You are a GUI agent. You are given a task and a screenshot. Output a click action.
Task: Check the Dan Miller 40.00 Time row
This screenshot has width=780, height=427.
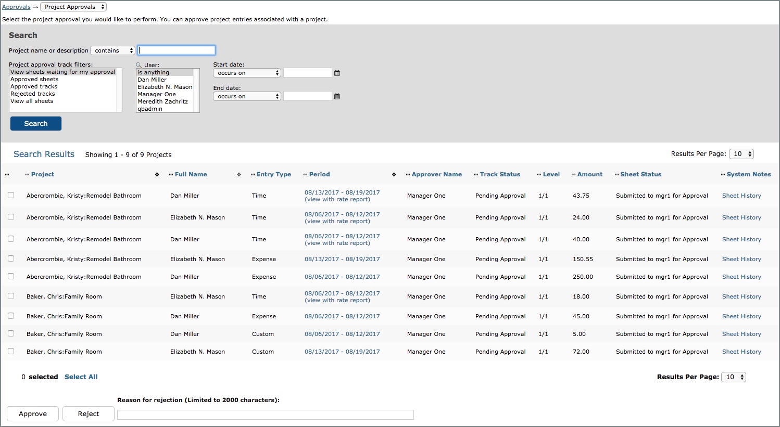[x=11, y=239]
